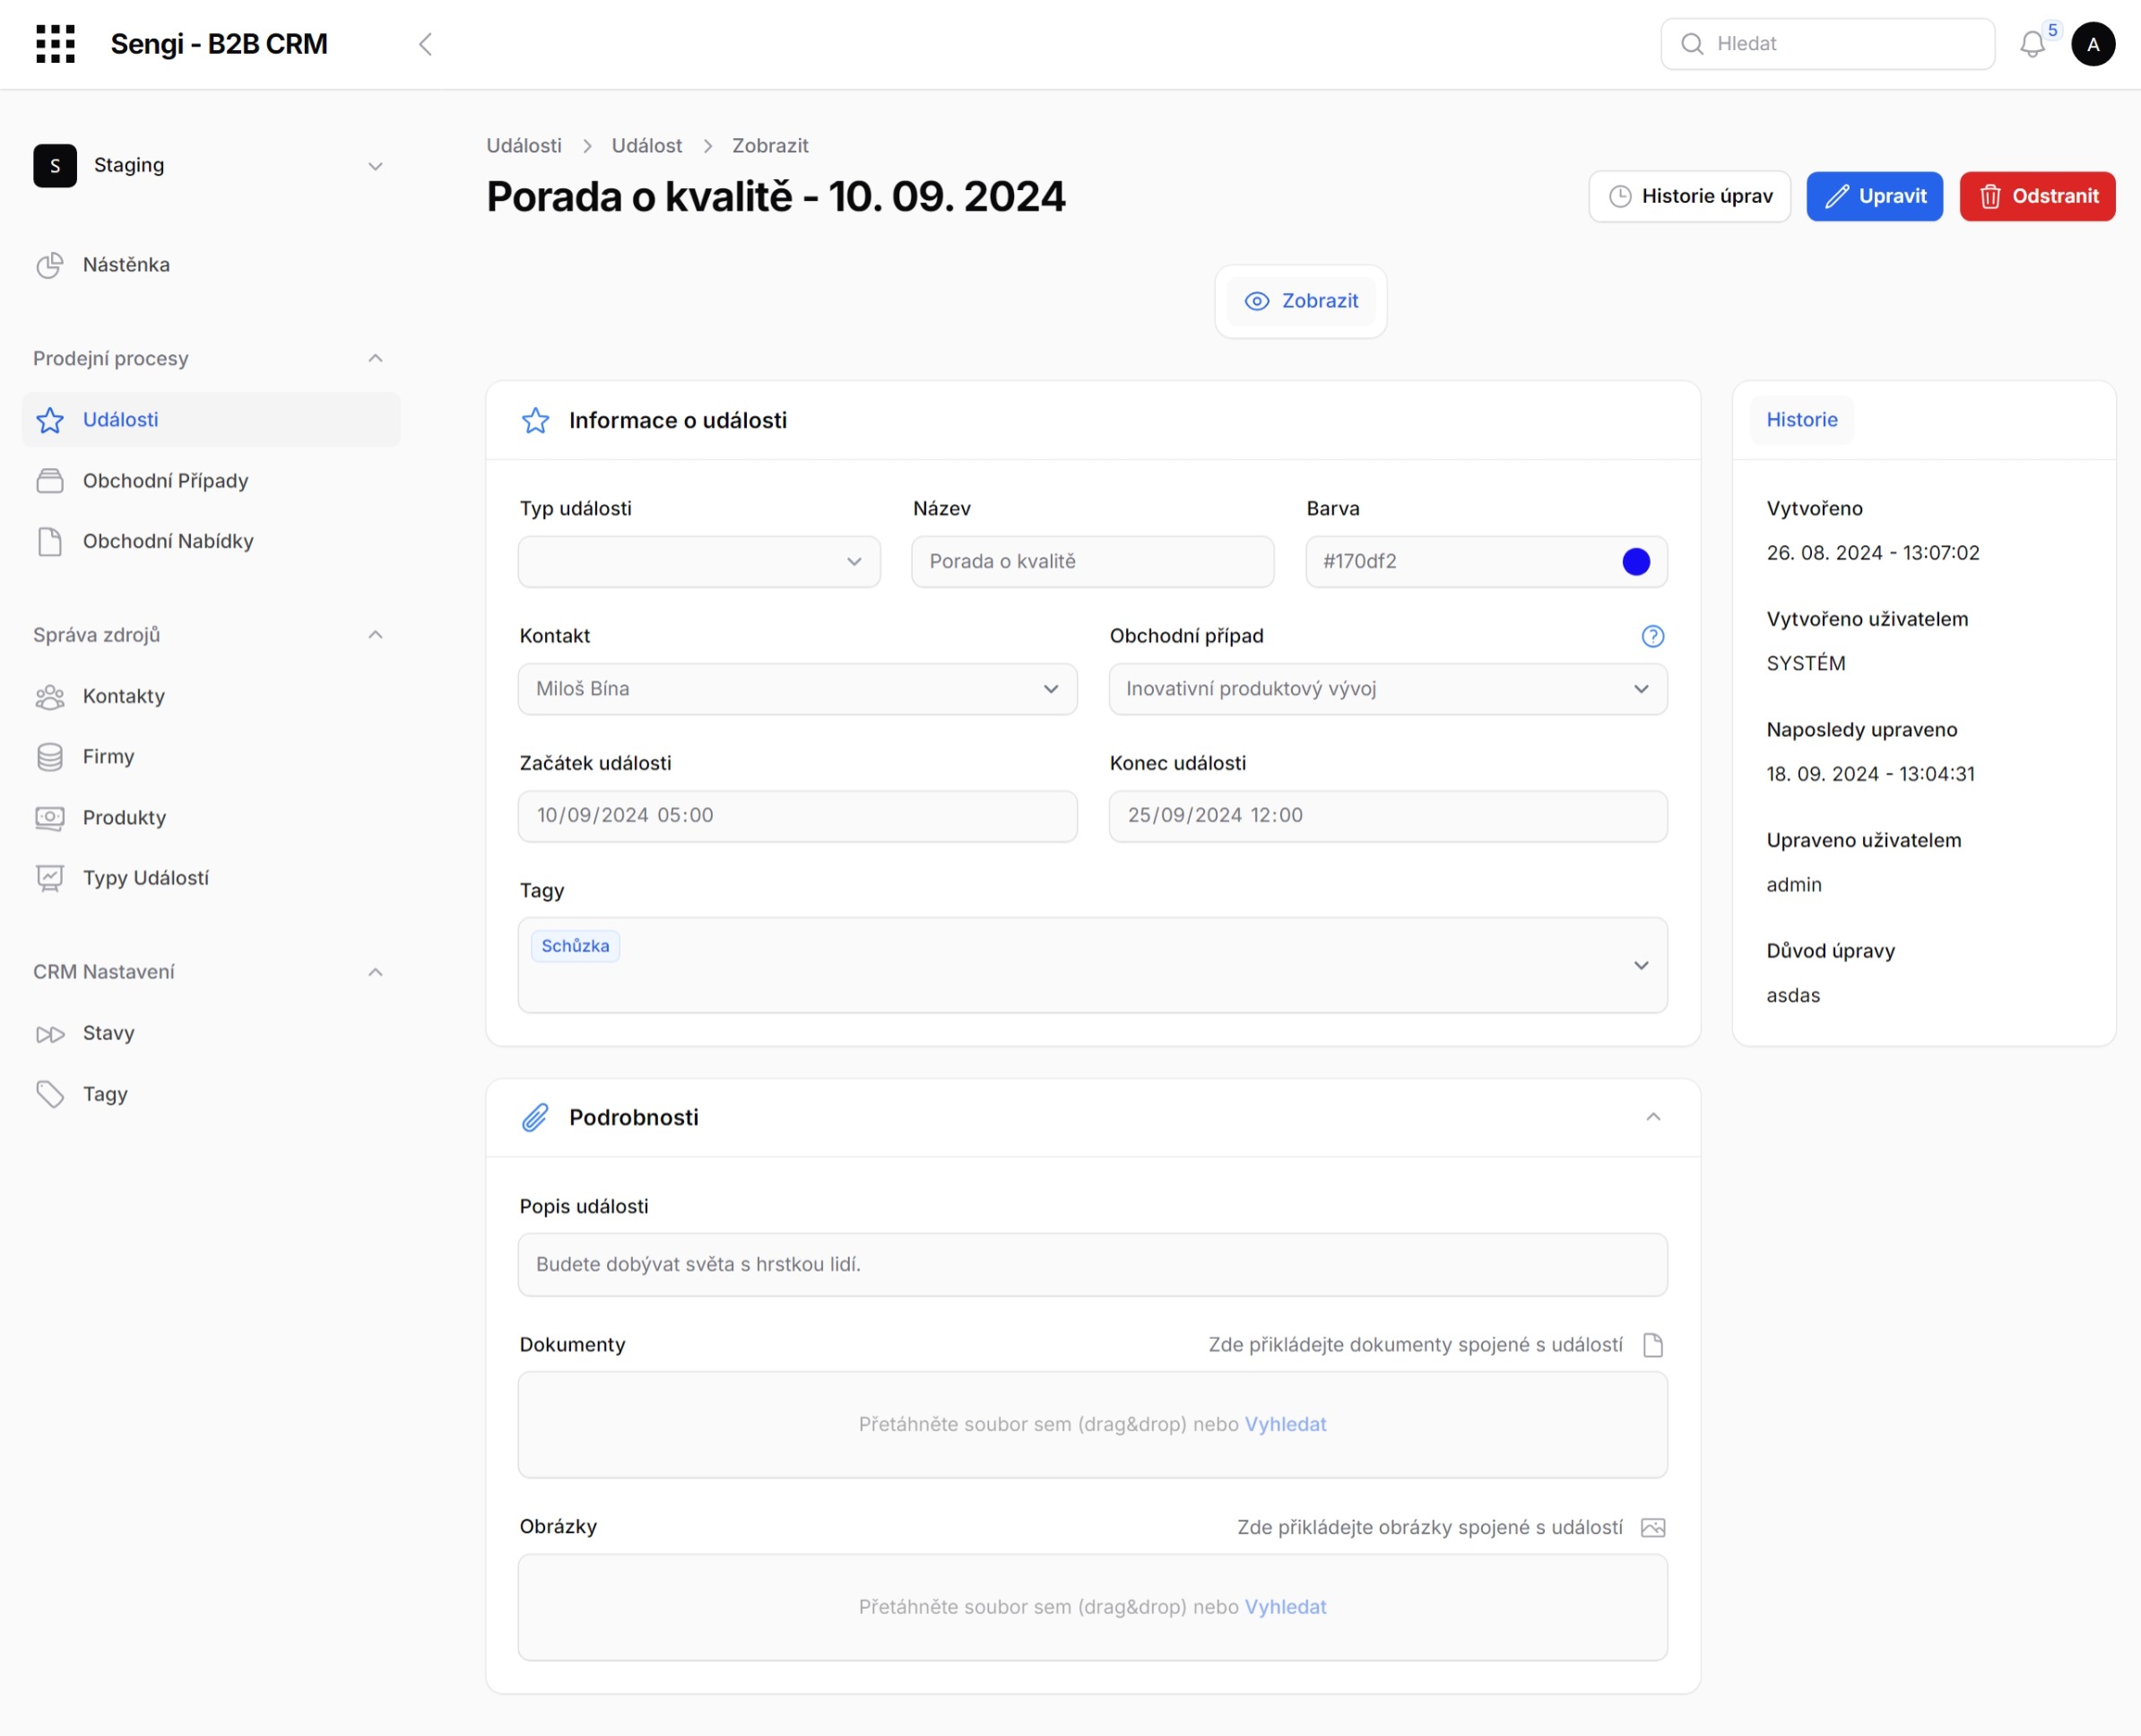This screenshot has height=1736, width=2141.
Task: Click Vyhledat in the Obrázky drop zone
Action: (1285, 1607)
